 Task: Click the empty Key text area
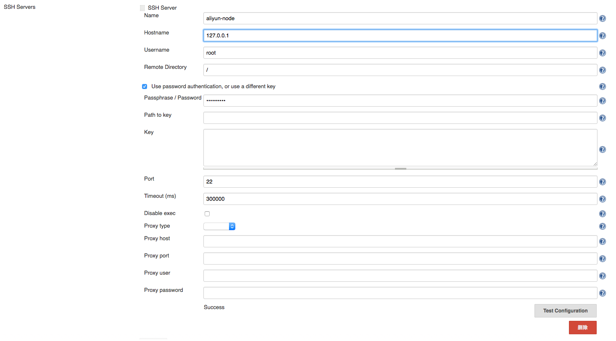(x=399, y=147)
